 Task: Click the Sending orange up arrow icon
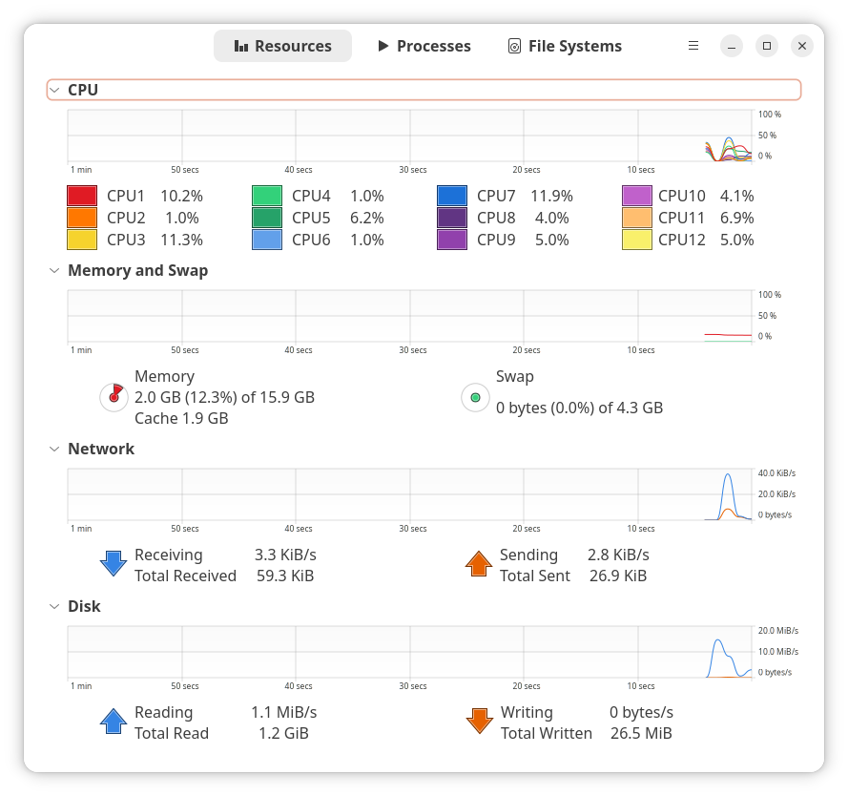point(479,563)
